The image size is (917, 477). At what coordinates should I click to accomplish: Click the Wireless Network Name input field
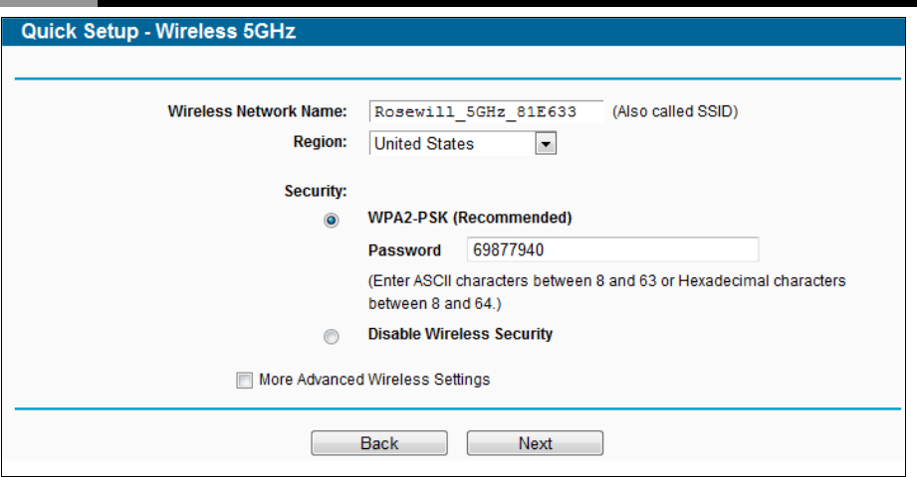(486, 111)
